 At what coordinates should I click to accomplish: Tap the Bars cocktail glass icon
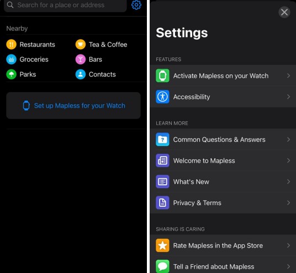click(x=81, y=60)
